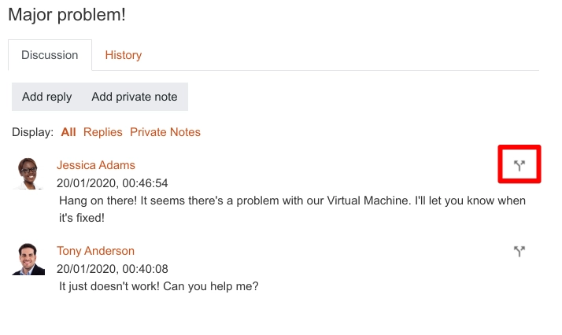This screenshot has width=562, height=335.
Task: Click the "it's fixed!" line of reply
Action: pos(82,218)
